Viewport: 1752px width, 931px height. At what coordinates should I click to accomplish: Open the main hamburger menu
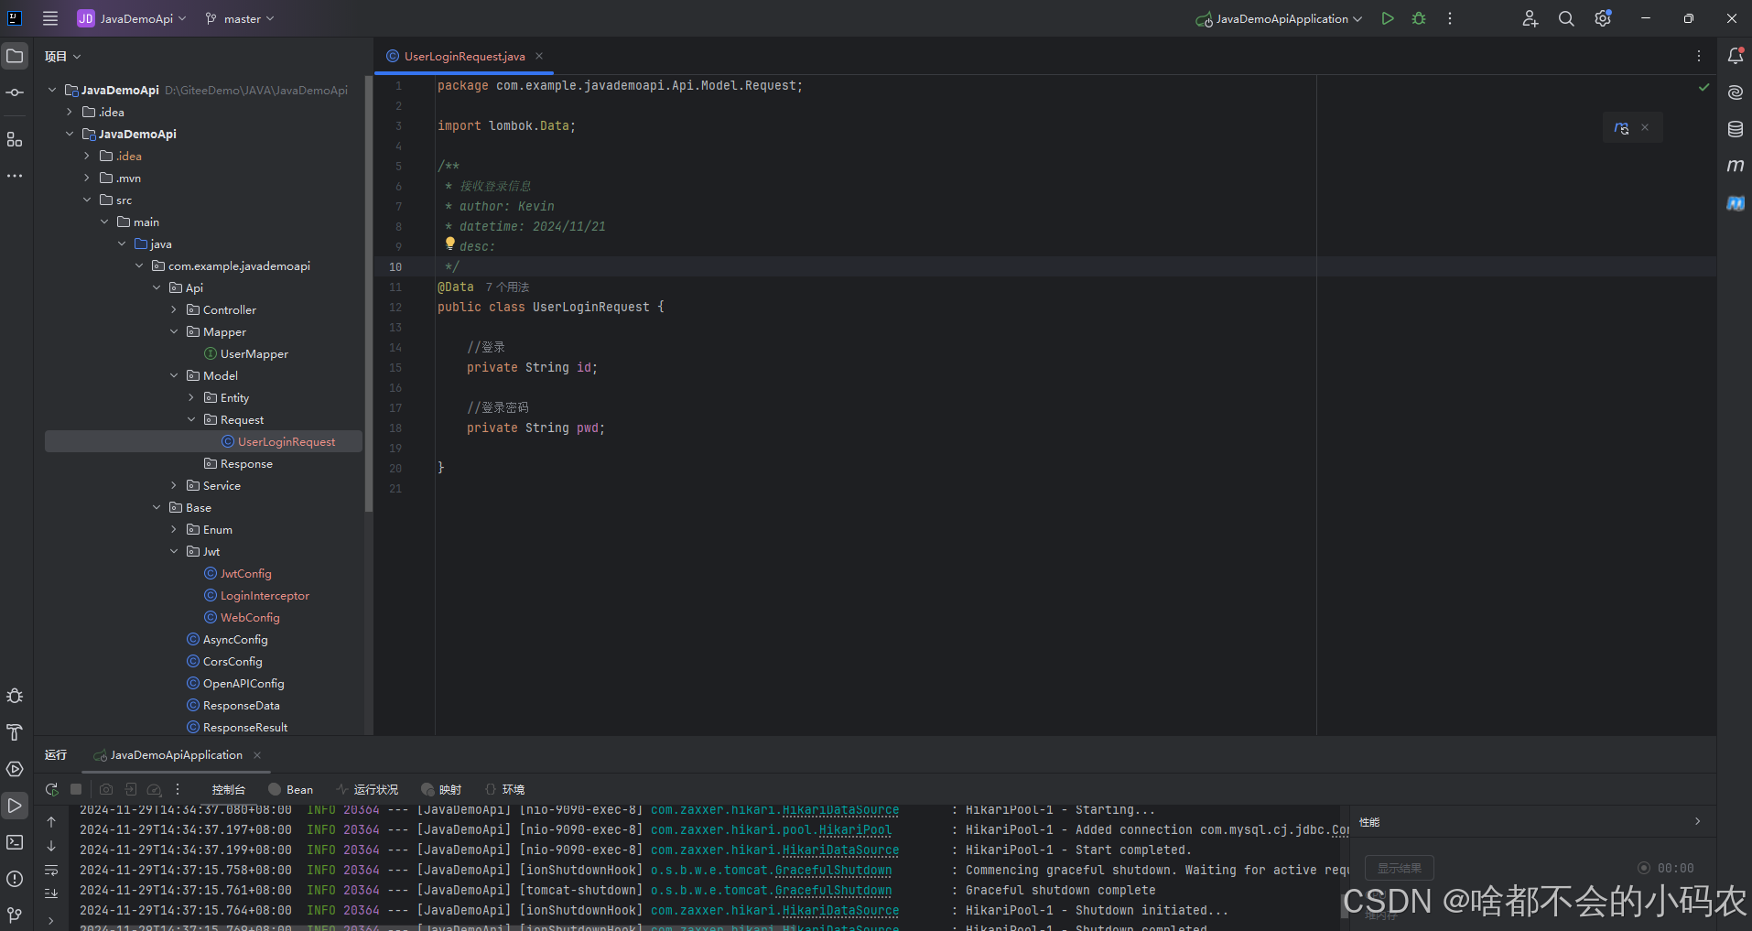50,18
